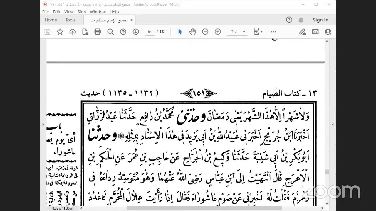Click the horizontal scrollbar thumb
This screenshot has height=211, width=376.
click(x=204, y=208)
